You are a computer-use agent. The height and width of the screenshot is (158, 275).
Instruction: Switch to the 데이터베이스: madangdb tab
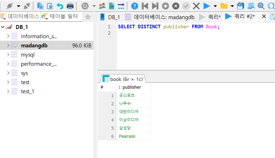pyautogui.click(x=159, y=17)
